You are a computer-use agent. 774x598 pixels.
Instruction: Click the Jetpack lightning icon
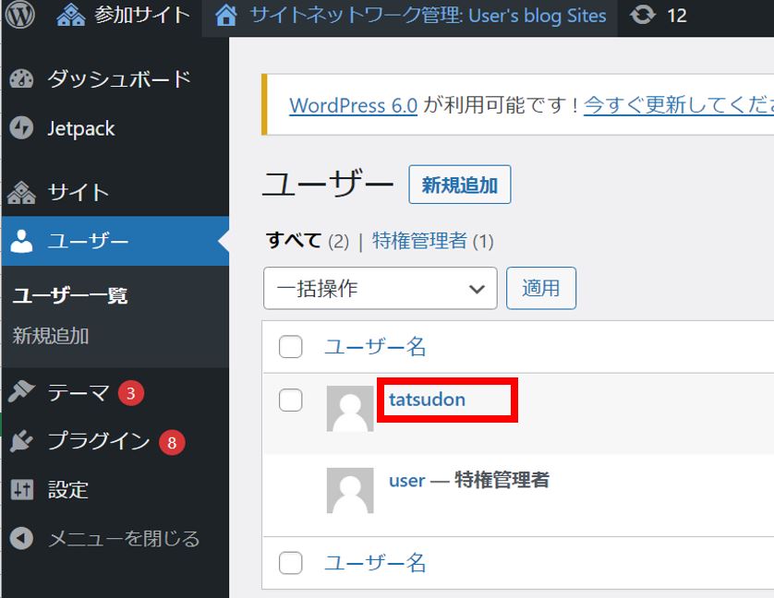[21, 128]
